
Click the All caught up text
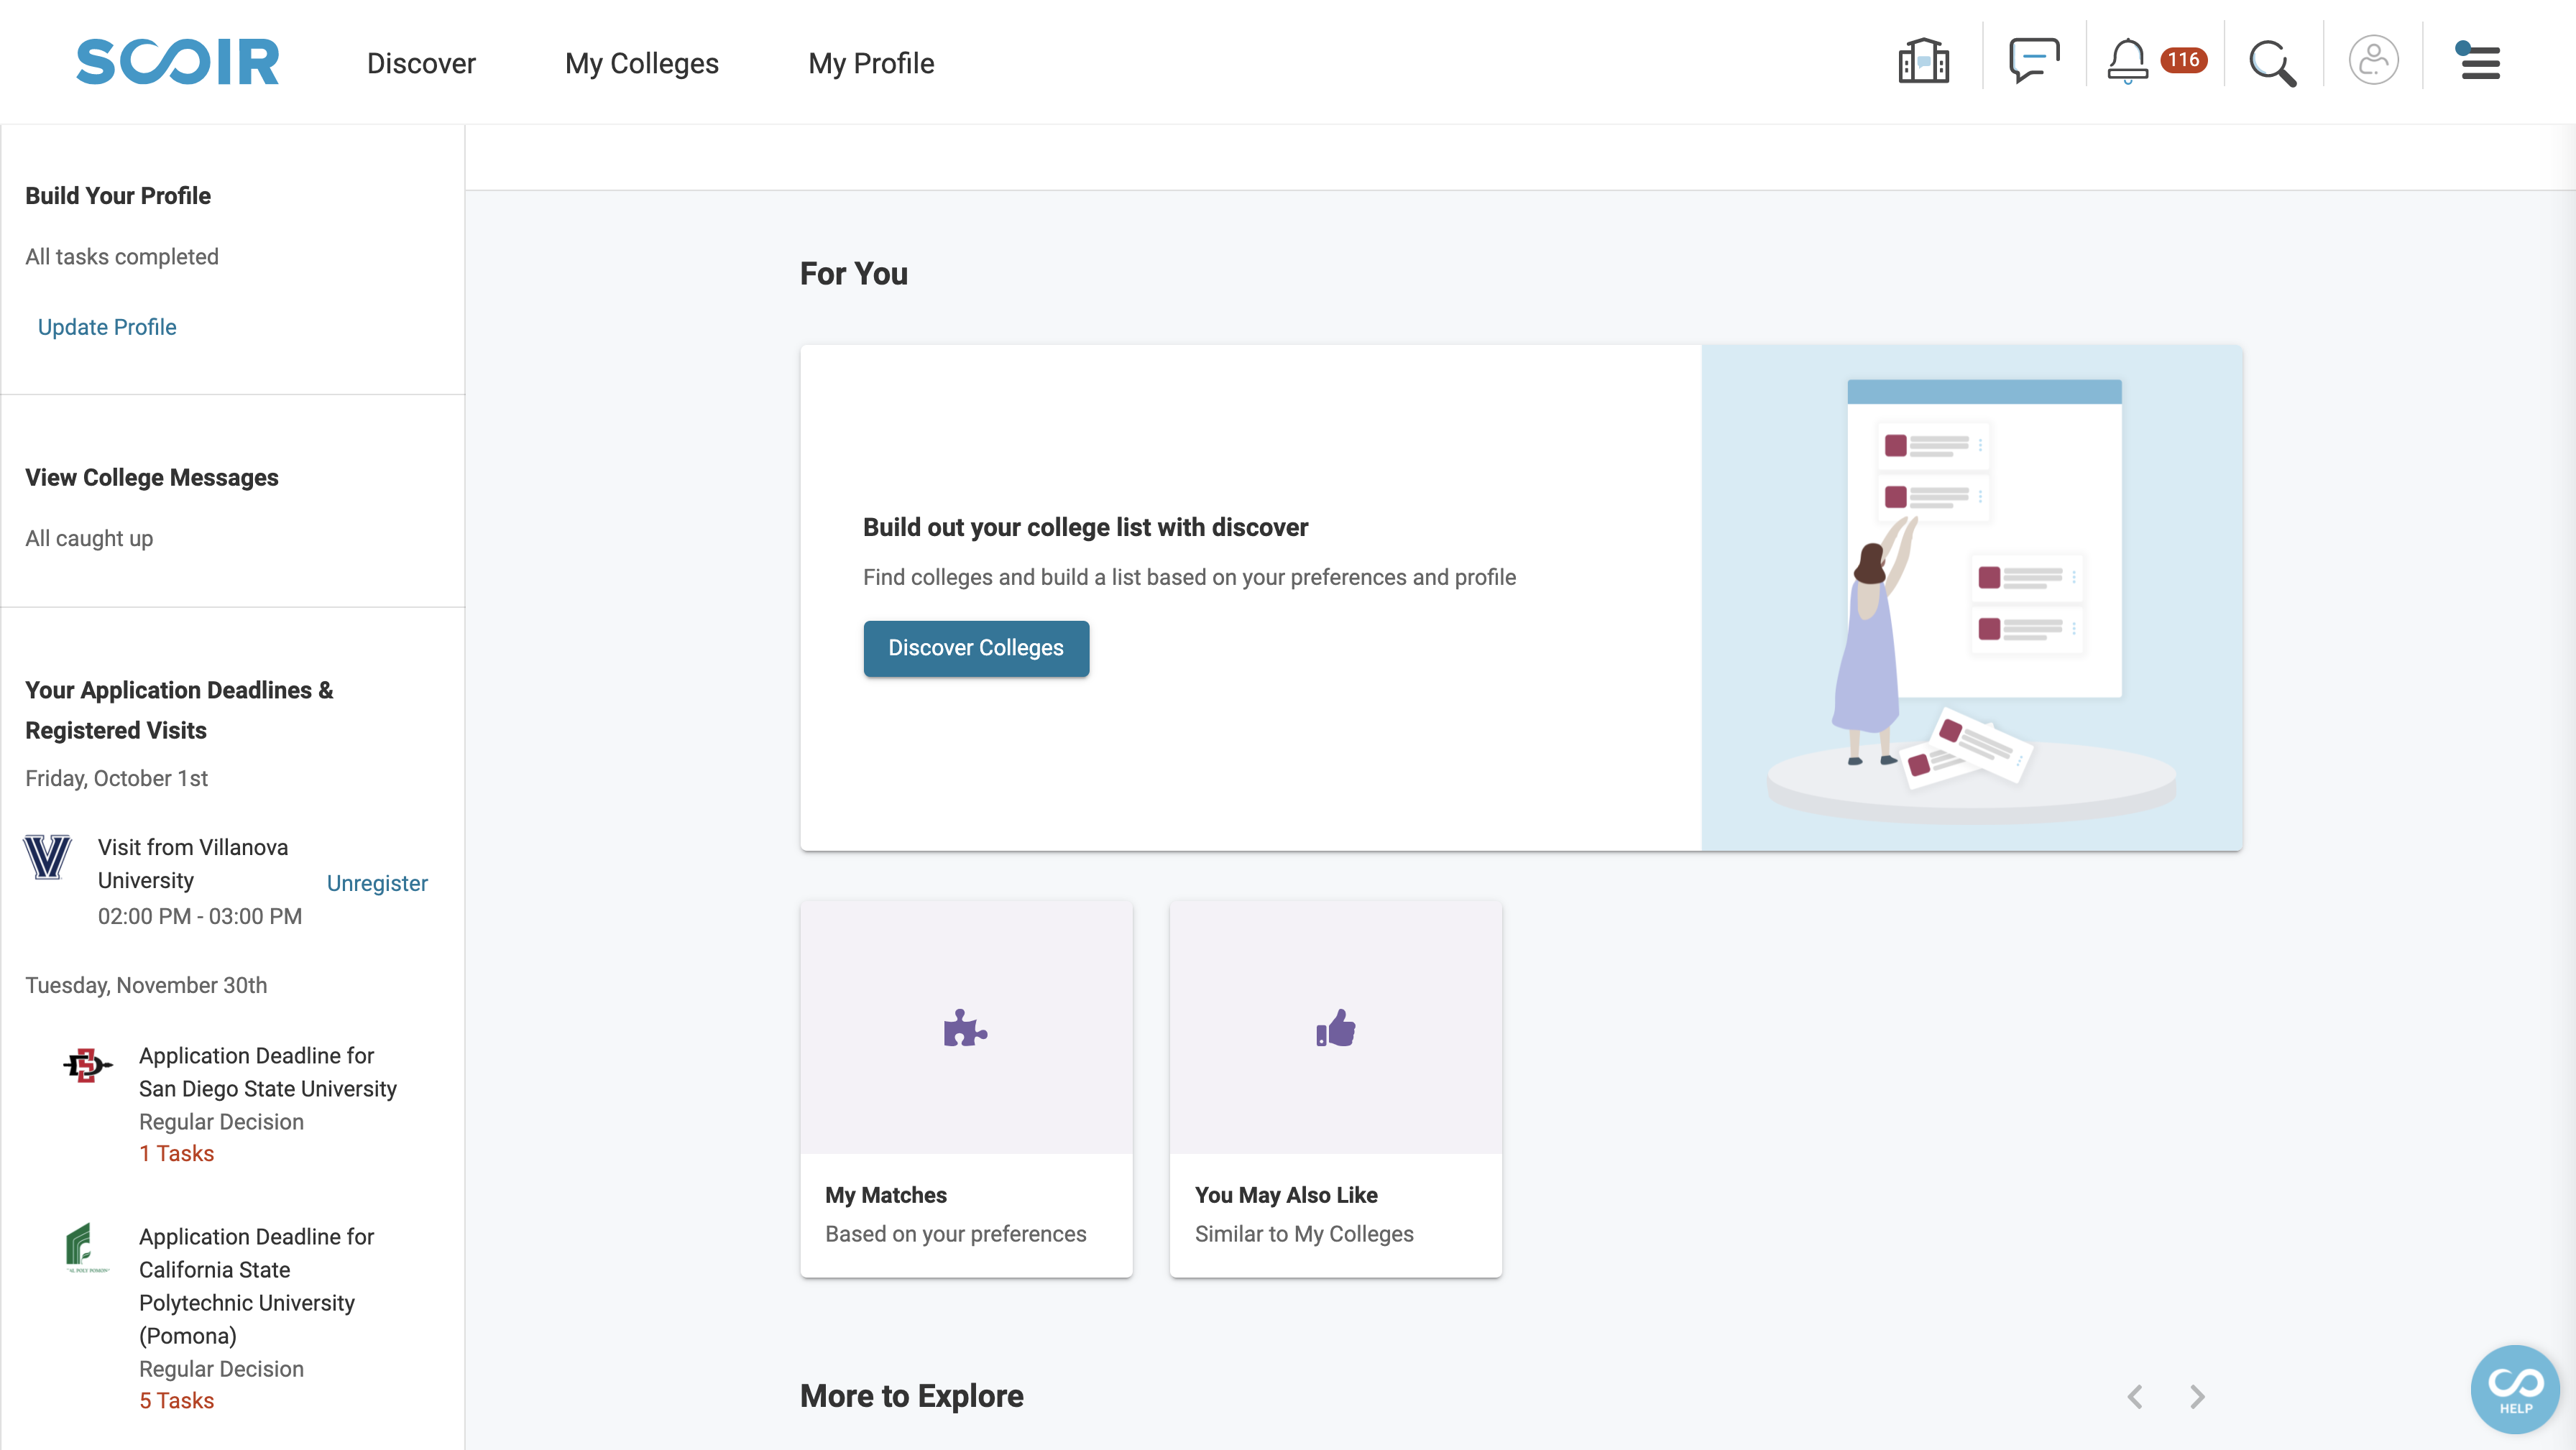pos(89,538)
